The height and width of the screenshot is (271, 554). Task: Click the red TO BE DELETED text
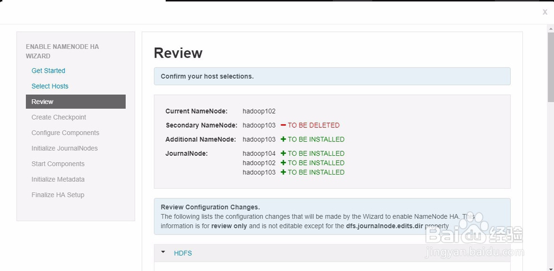pyautogui.click(x=314, y=125)
